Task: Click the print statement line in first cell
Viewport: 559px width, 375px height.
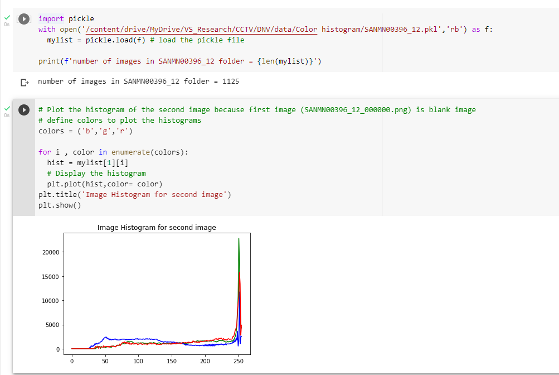Action: [x=179, y=61]
